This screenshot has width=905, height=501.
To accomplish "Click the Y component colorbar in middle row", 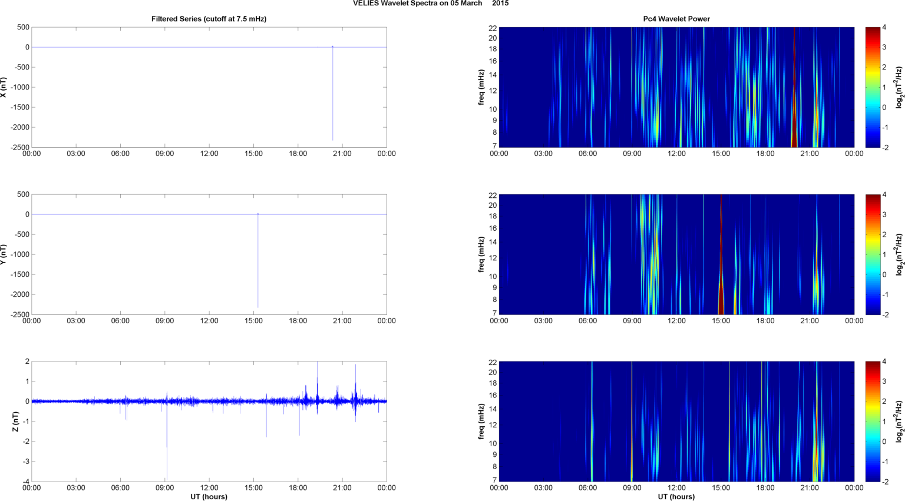I will pyautogui.click(x=873, y=254).
